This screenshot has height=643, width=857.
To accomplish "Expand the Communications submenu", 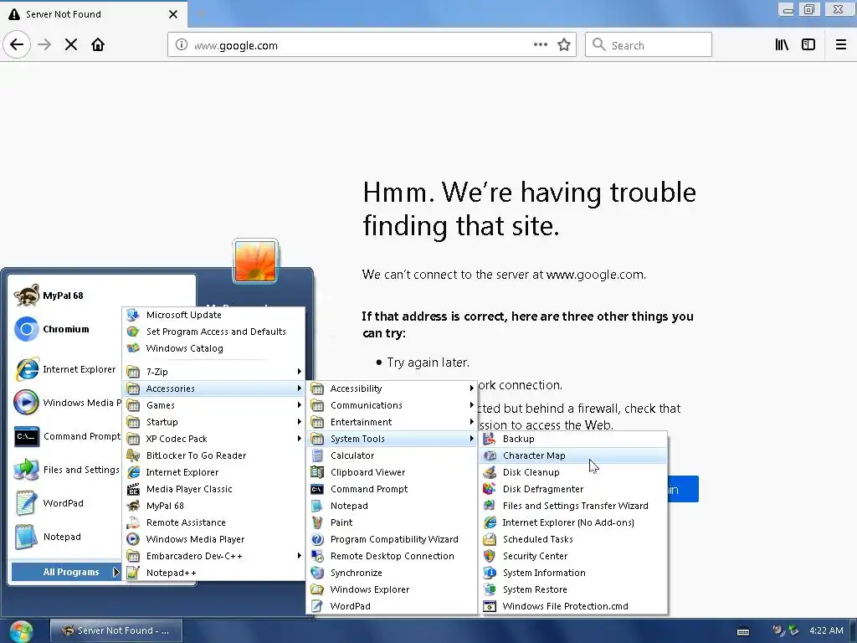I will coord(392,405).
